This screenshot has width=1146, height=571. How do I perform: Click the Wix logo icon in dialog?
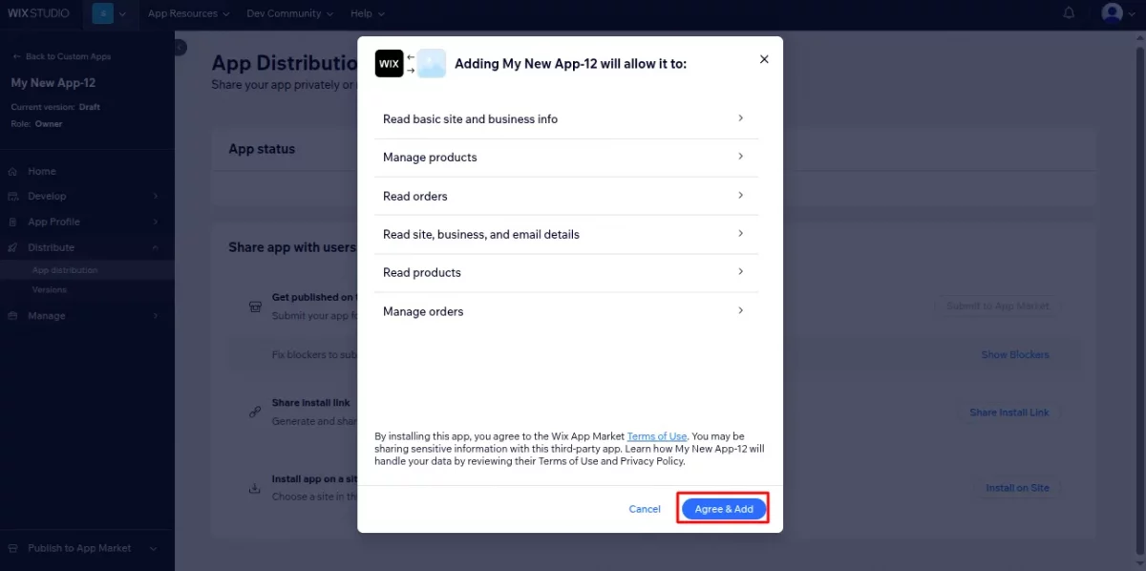[x=389, y=63]
